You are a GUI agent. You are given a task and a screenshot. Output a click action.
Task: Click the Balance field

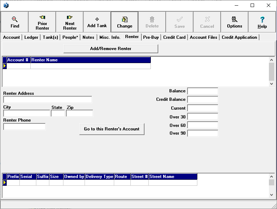(x=203, y=91)
